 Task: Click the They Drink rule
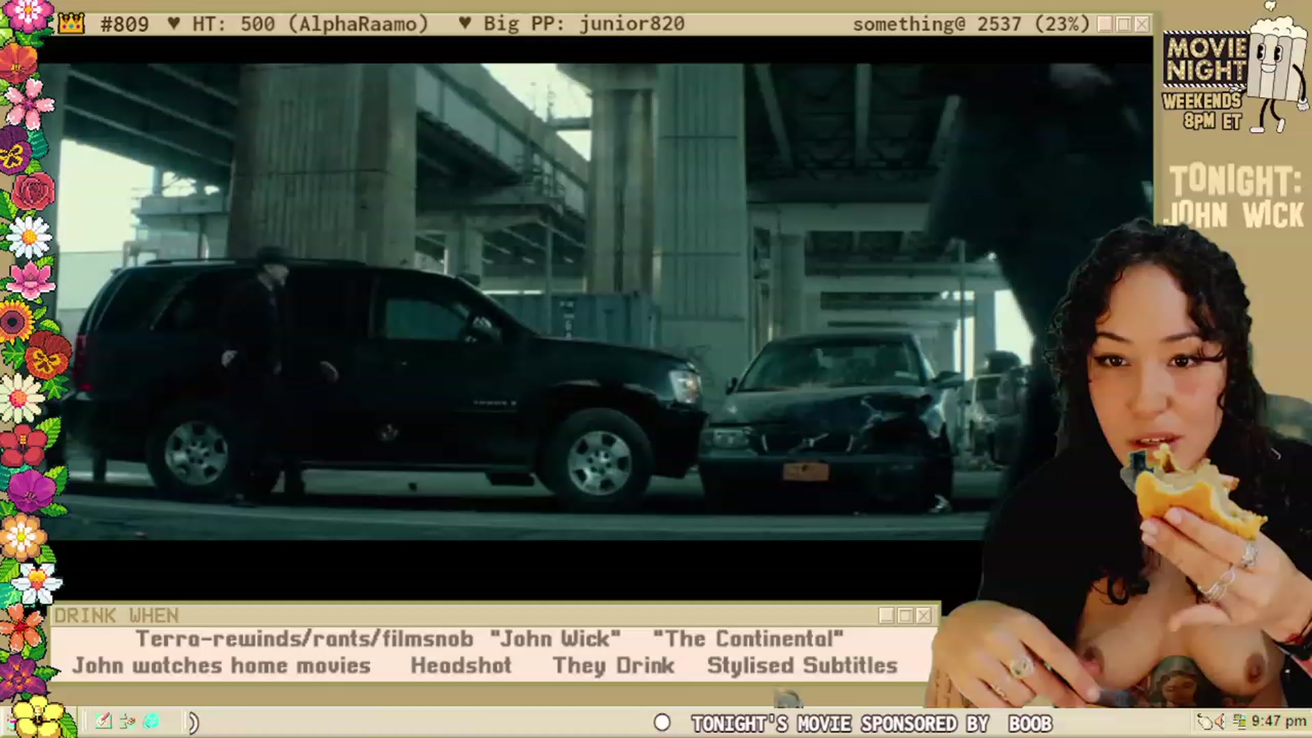613,666
